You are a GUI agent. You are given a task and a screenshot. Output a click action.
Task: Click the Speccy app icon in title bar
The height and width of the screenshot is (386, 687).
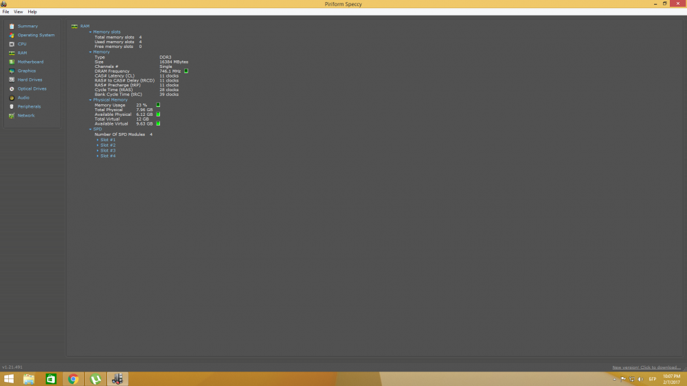tap(3, 4)
